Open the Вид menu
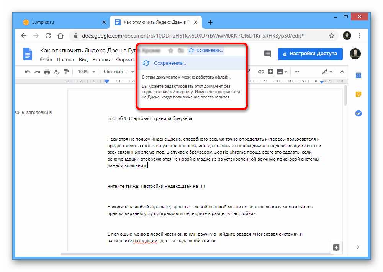 (83, 60)
